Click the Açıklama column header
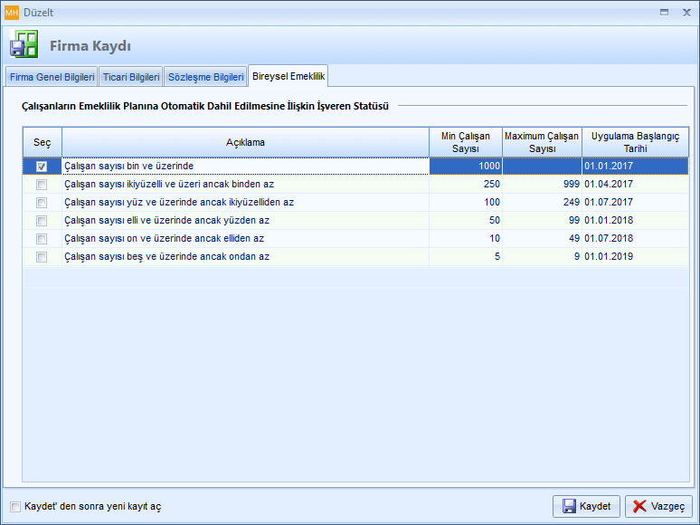This screenshot has width=700, height=525. [x=245, y=142]
